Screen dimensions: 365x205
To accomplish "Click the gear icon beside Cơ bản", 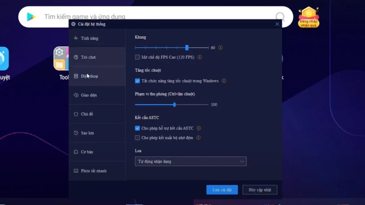I will [76, 152].
